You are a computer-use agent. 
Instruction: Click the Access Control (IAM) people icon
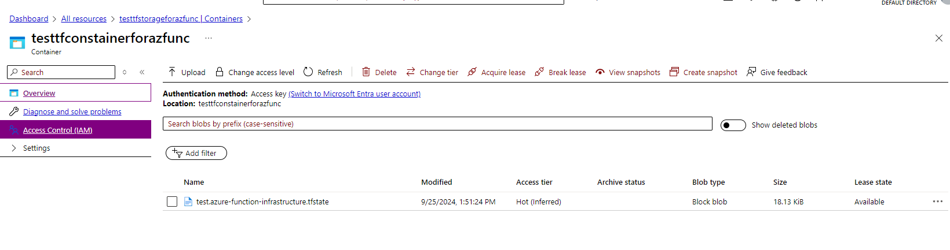click(x=14, y=130)
